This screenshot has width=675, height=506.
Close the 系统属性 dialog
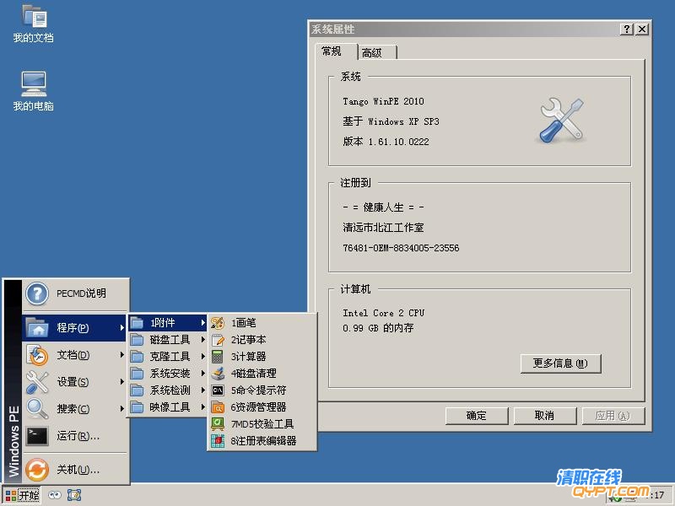pyautogui.click(x=642, y=30)
